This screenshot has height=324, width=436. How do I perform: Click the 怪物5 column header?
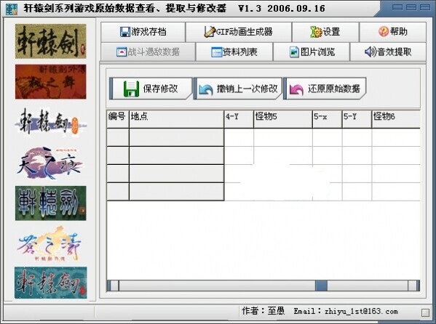[283, 119]
